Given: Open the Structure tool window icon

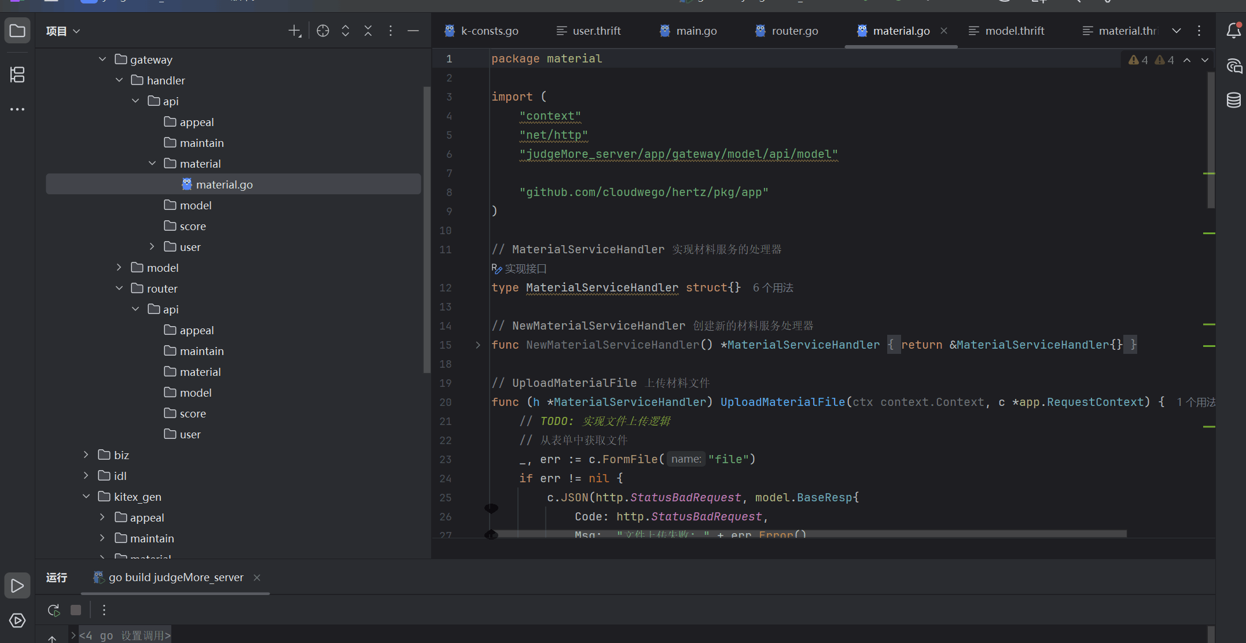Looking at the screenshot, I should coord(17,75).
